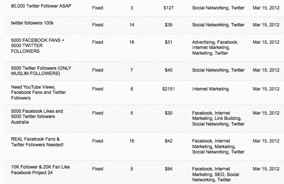Viewport: 284px width, 184px height.
Task: Click the 'Internet Marketing' skill tag alone
Action: [x=211, y=89]
